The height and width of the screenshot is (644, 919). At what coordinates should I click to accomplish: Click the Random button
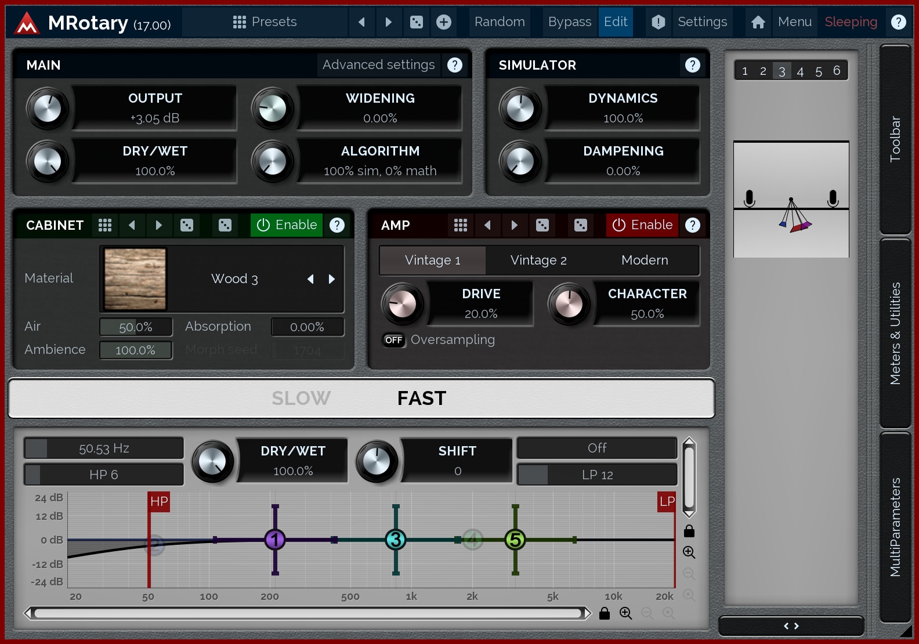point(500,22)
